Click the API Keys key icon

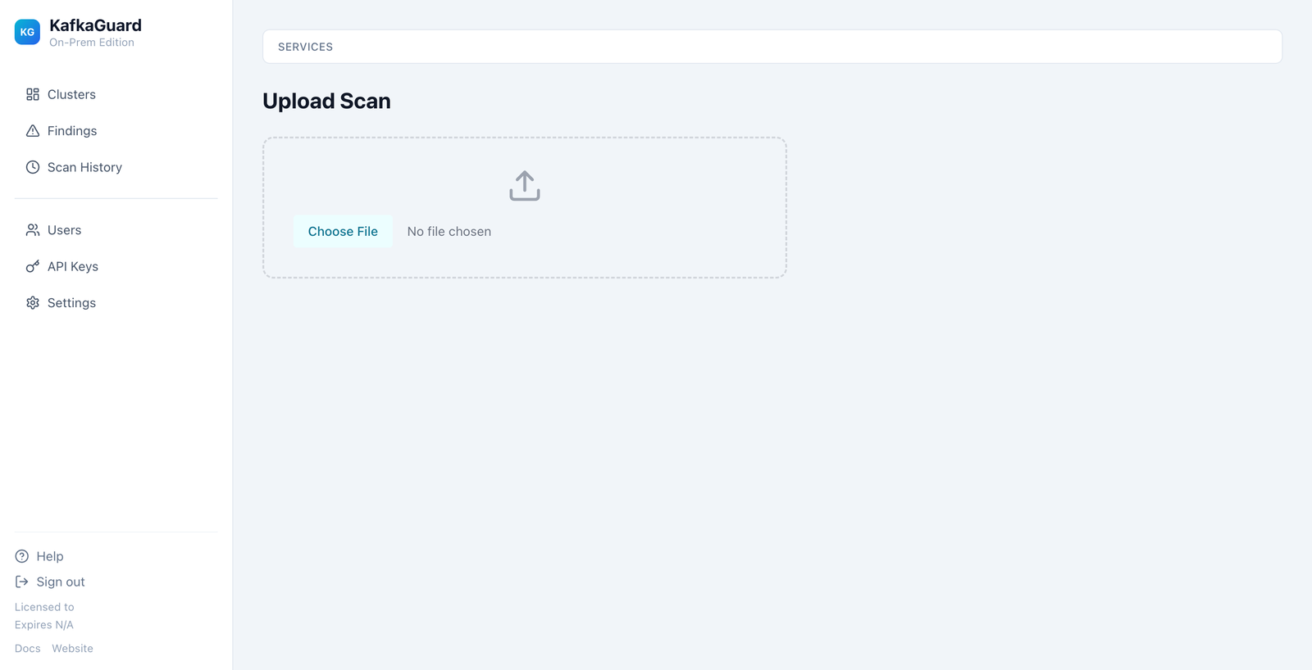coord(33,266)
